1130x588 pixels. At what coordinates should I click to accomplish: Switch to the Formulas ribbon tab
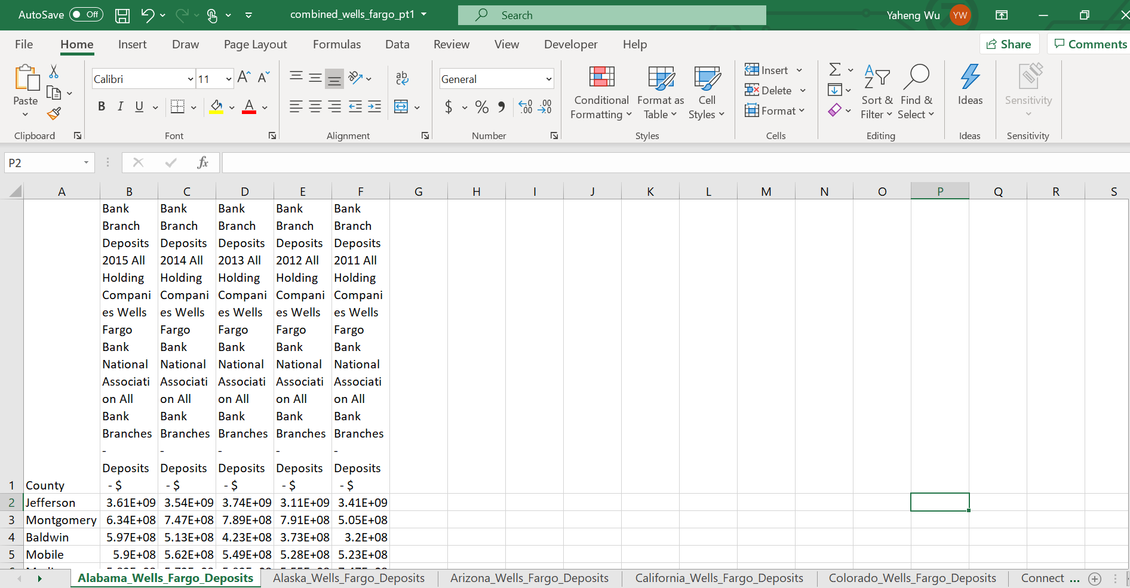click(x=336, y=44)
